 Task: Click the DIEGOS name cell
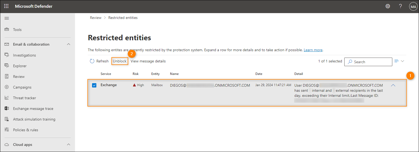point(210,85)
